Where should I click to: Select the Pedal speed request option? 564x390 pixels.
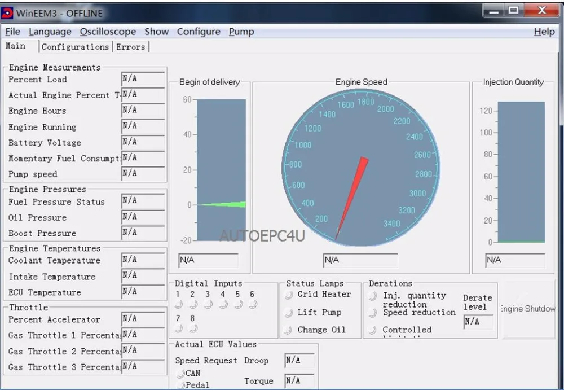(x=180, y=385)
